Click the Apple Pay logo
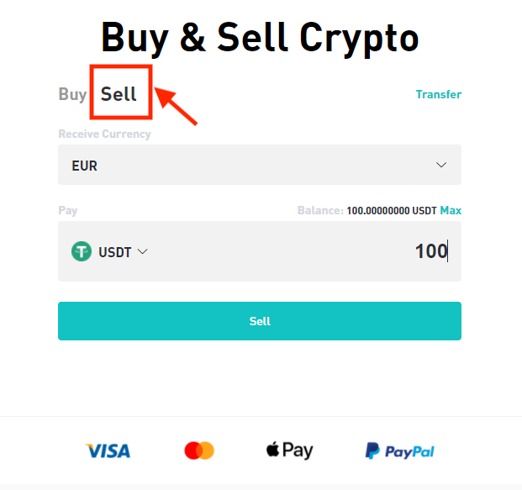 pyautogui.click(x=289, y=450)
